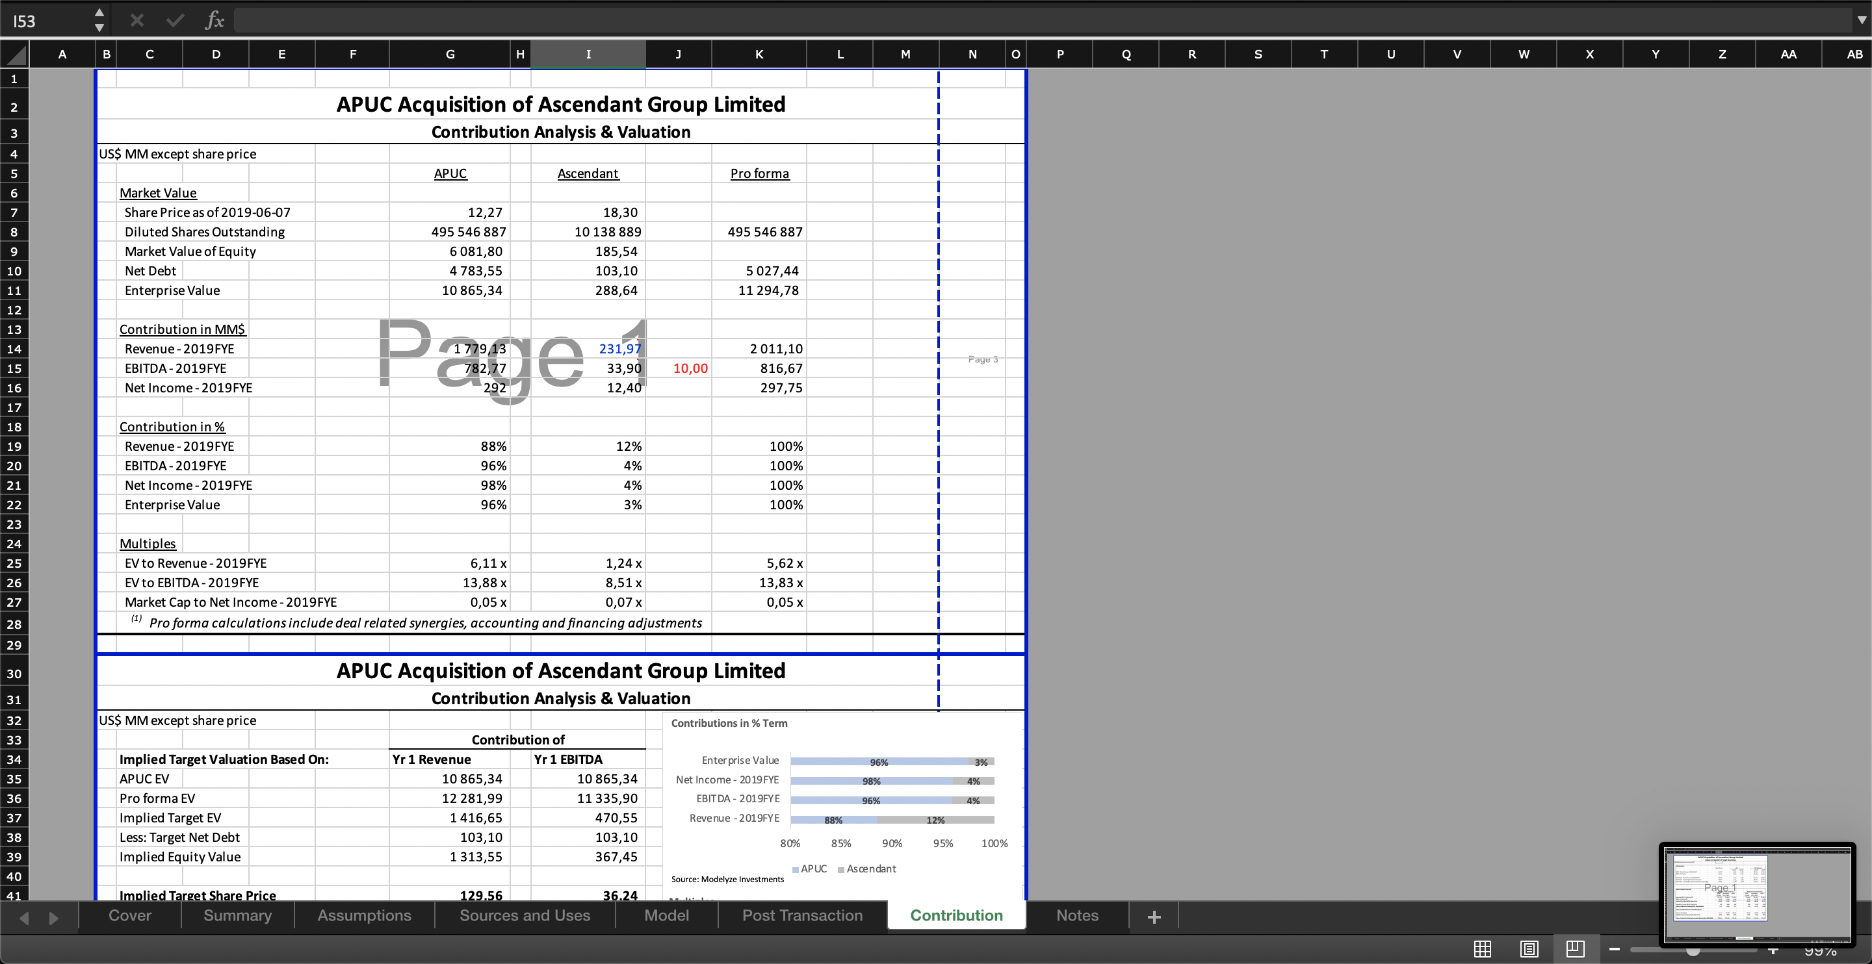This screenshot has height=964, width=1872.
Task: Select the Contribution sheet tab
Action: (x=956, y=915)
